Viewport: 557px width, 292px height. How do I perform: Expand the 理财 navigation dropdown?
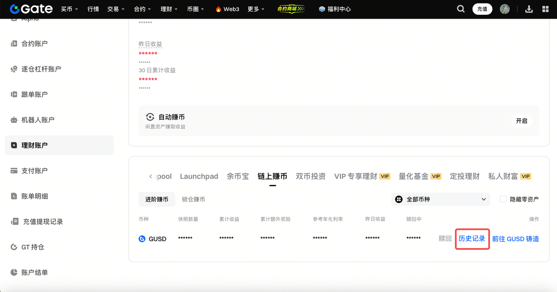[x=169, y=9]
